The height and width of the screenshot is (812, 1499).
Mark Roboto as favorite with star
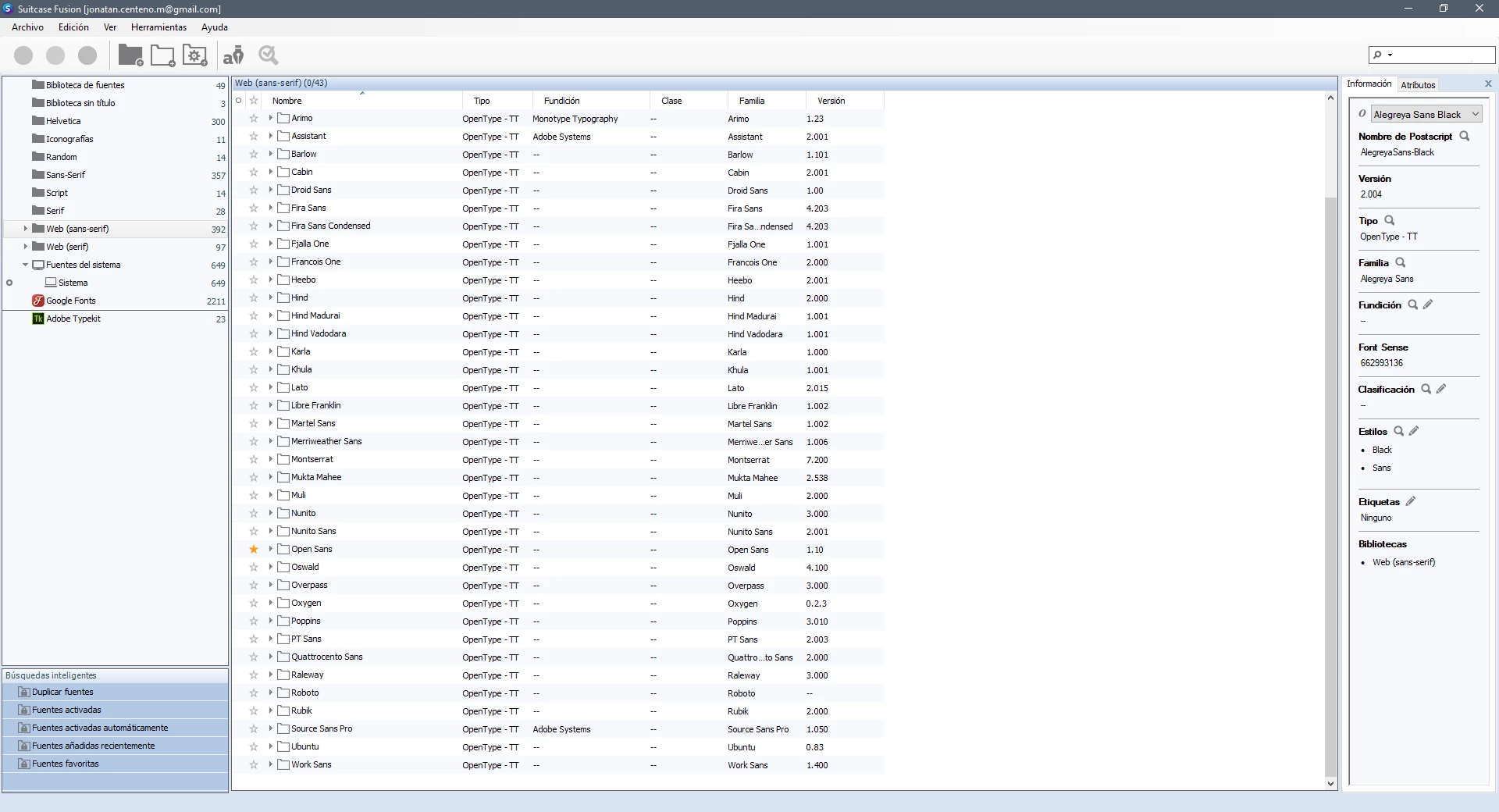click(254, 693)
